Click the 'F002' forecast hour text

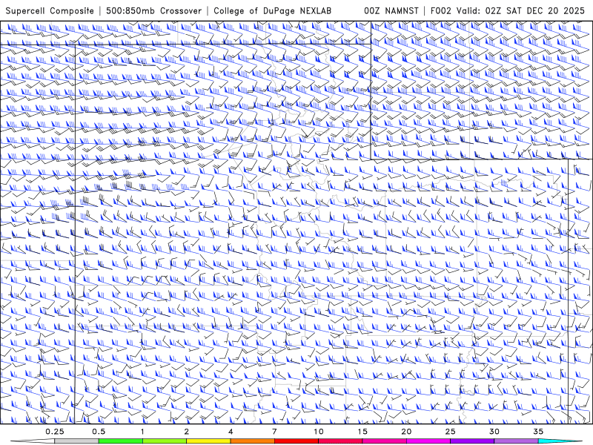point(441,10)
